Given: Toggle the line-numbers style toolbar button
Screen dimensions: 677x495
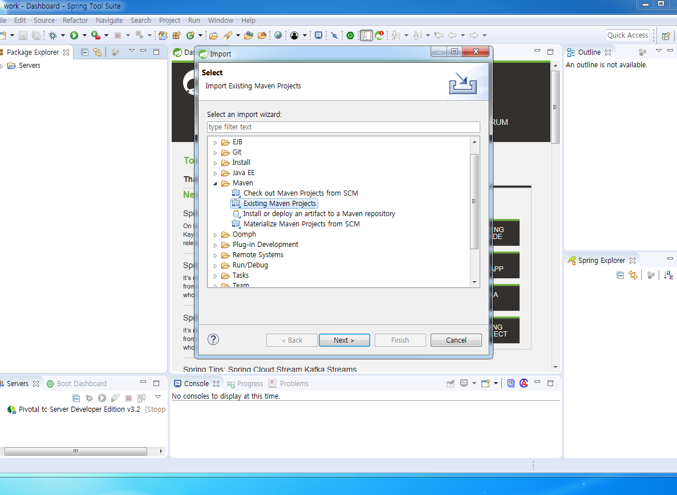Looking at the screenshot, I should (366, 35).
